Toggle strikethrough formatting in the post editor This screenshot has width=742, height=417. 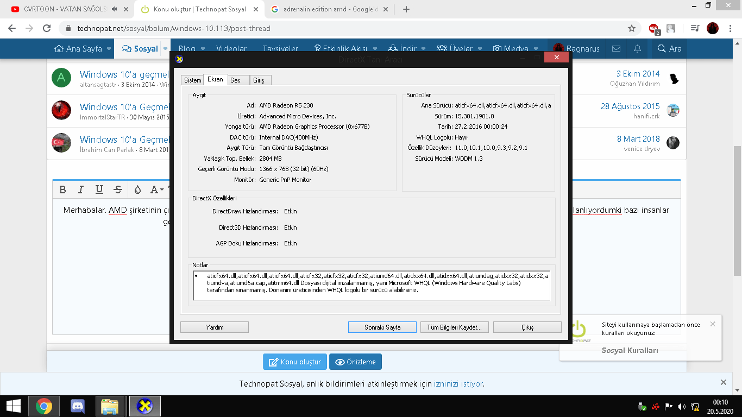click(x=117, y=189)
